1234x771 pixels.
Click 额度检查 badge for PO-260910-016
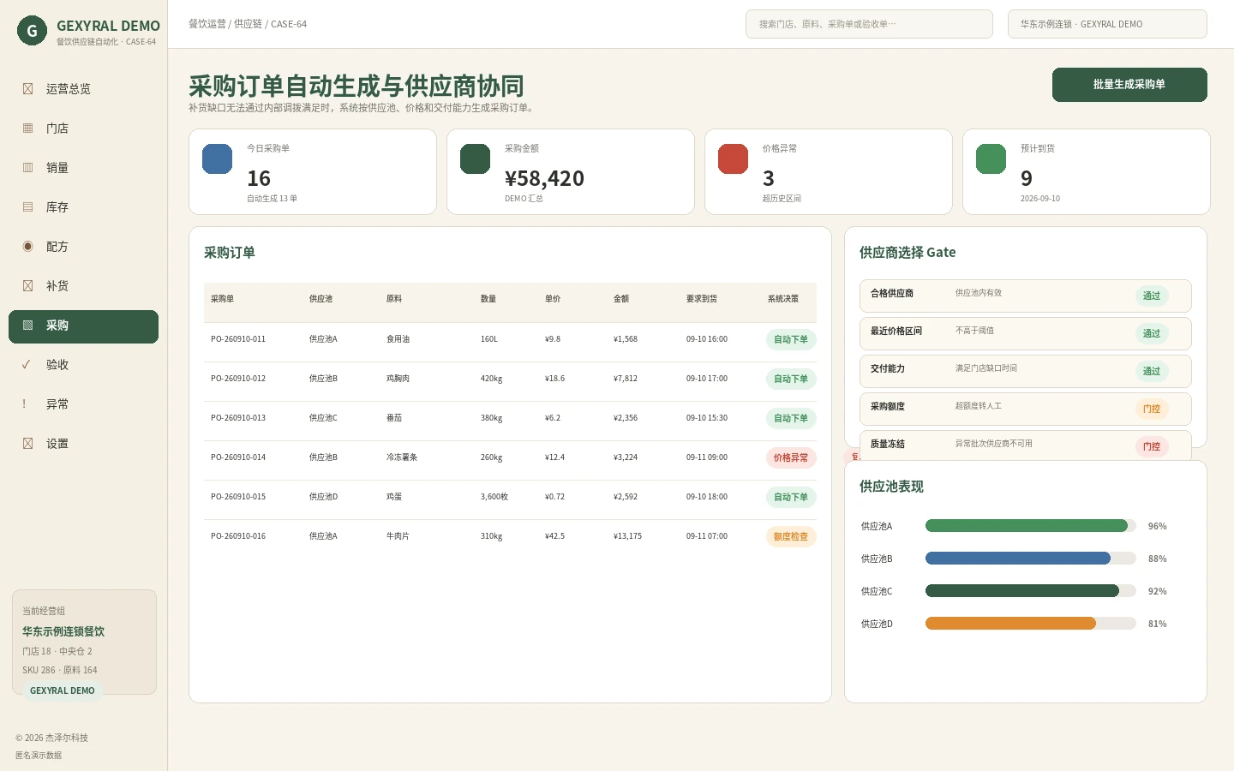(791, 537)
